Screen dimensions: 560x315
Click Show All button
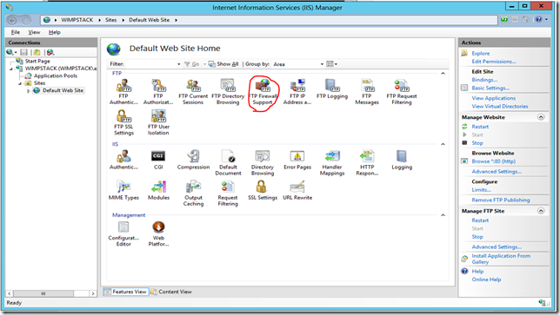[x=223, y=64]
